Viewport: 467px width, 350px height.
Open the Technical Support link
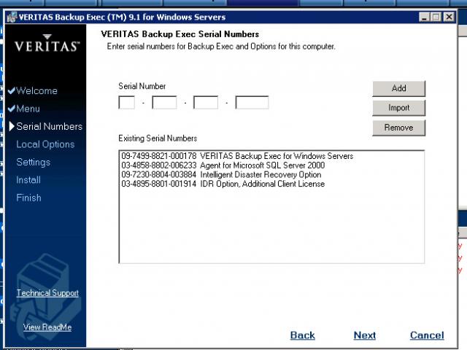point(47,293)
